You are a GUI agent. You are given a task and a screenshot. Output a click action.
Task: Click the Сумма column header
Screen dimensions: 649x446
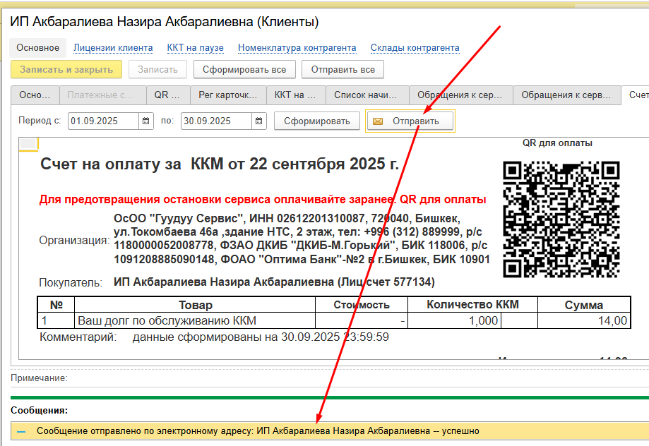click(584, 305)
